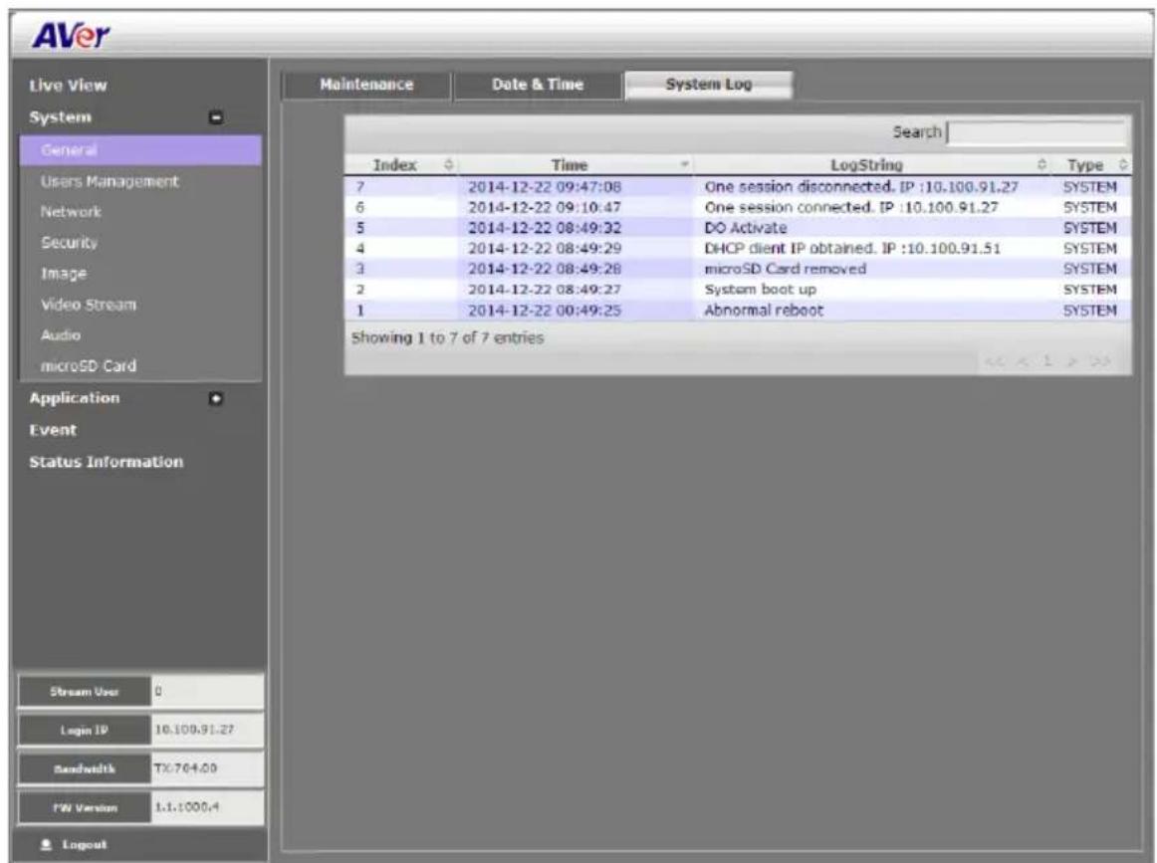This screenshot has width=1157, height=863.
Task: Collapse the System menu section
Action: pyautogui.click(x=215, y=117)
